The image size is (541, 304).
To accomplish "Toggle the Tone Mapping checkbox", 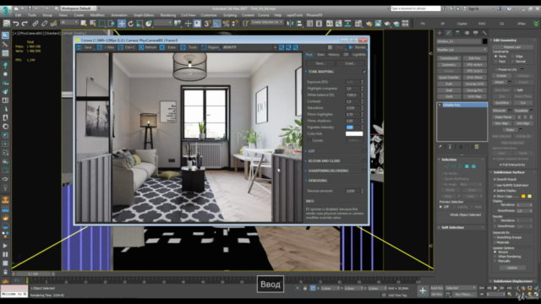I will click(x=364, y=72).
